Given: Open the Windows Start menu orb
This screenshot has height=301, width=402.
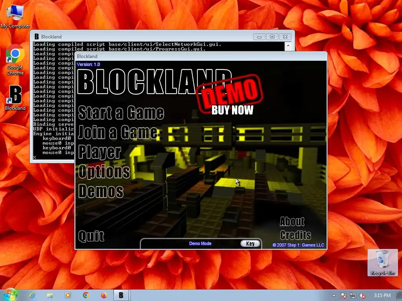Looking at the screenshot, I should coord(10,295).
